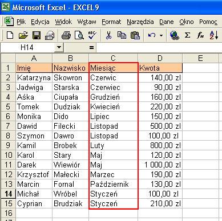Open Print Preview with magnifier icon

(79, 35)
